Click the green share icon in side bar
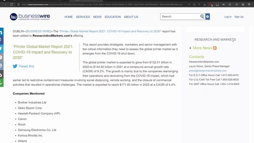 [x=1, y=83]
